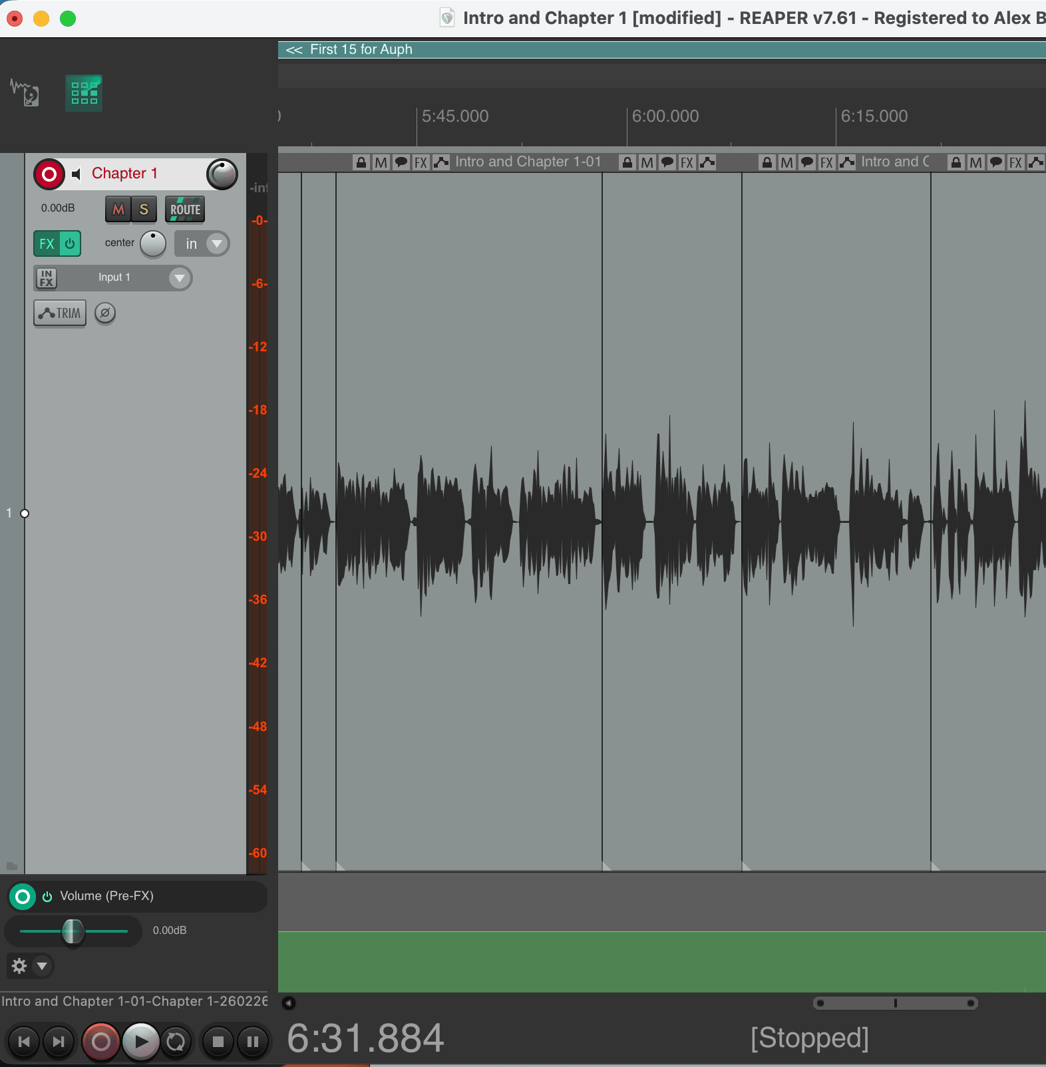Open the record monitoring 'in' dropdown
This screenshot has width=1046, height=1067.
click(x=202, y=244)
